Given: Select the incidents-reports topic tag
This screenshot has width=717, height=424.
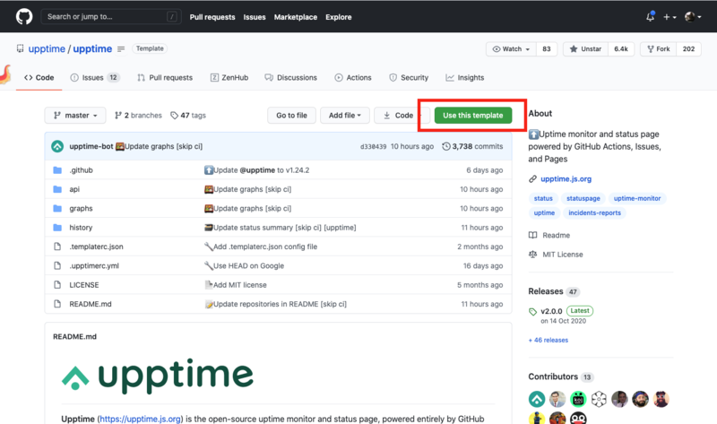Looking at the screenshot, I should click(x=594, y=213).
